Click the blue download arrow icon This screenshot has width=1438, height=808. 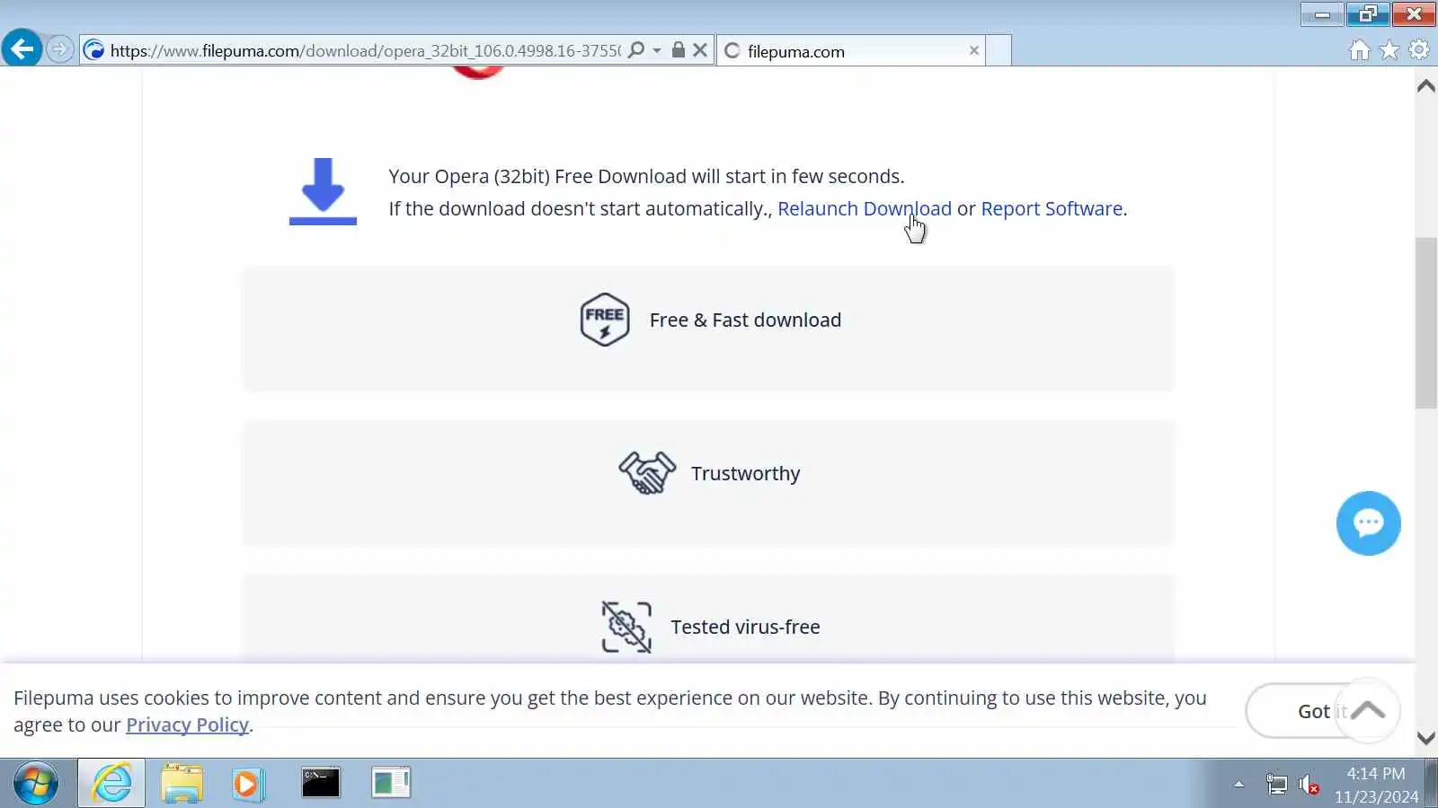[x=323, y=191]
